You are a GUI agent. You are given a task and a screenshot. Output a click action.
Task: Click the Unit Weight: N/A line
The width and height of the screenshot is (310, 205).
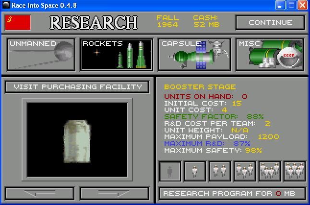pyautogui.click(x=206, y=130)
